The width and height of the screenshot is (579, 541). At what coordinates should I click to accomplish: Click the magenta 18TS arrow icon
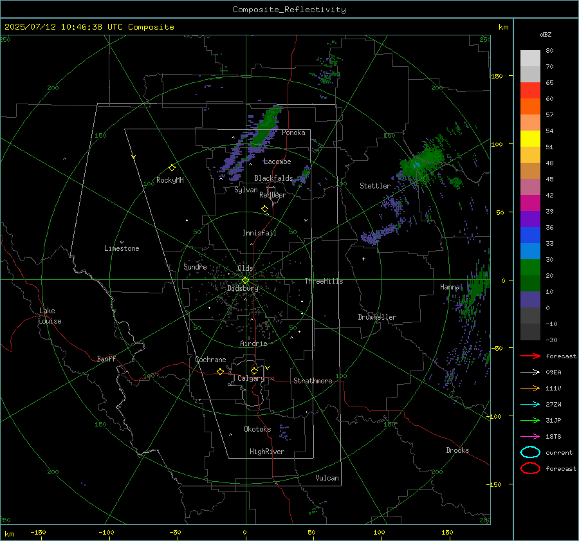[x=531, y=437]
